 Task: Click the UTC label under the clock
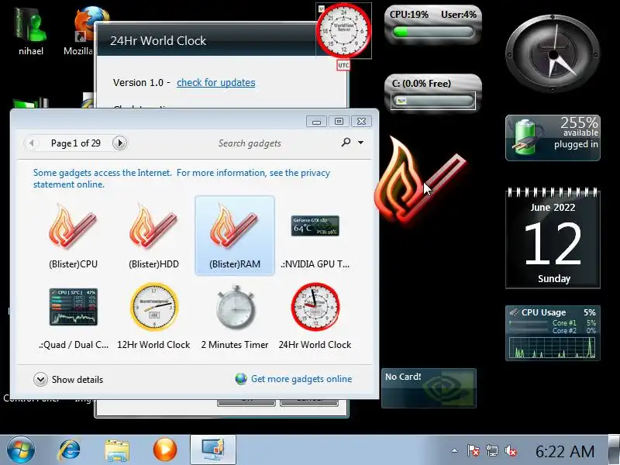pyautogui.click(x=343, y=65)
